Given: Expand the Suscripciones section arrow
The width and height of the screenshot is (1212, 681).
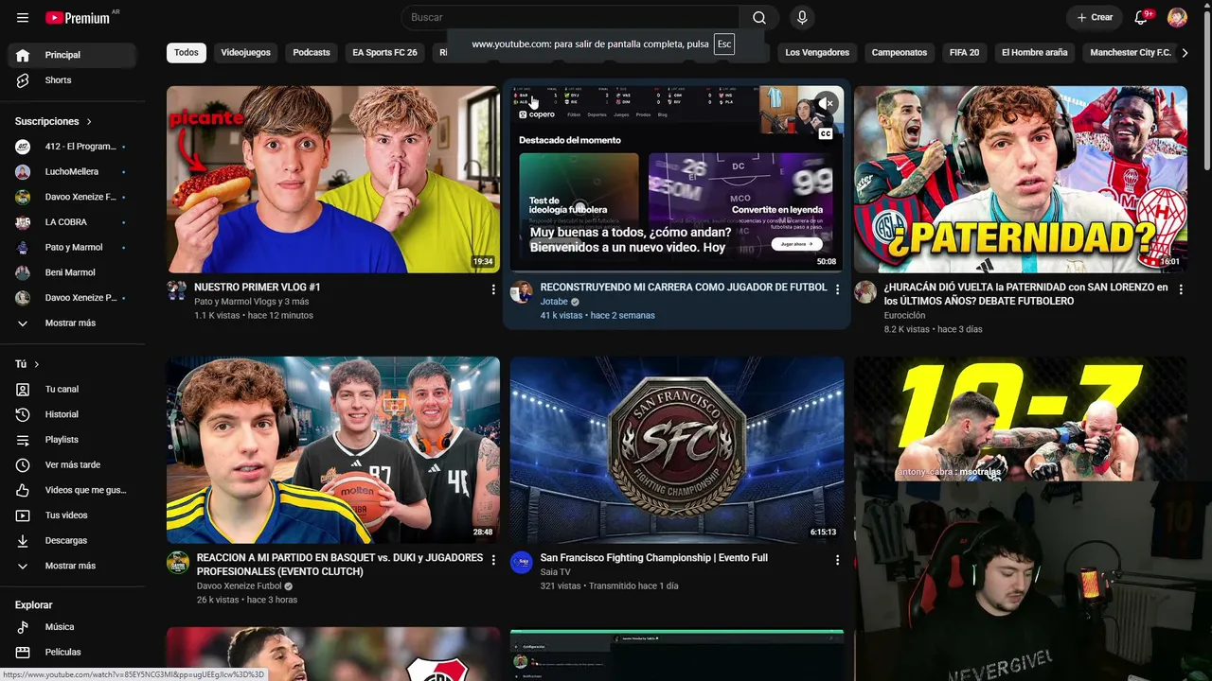Looking at the screenshot, I should [89, 122].
